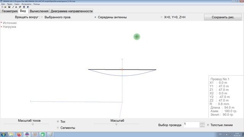Click the Источник legend label

click(x=10, y=23)
